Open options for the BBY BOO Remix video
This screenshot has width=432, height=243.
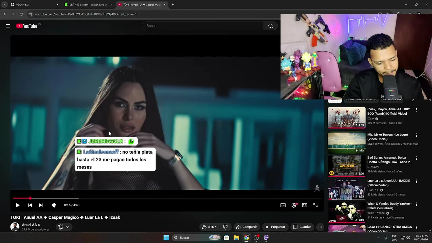[x=416, y=110]
